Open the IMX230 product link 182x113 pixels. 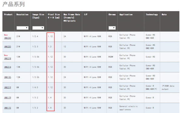point(8,38)
